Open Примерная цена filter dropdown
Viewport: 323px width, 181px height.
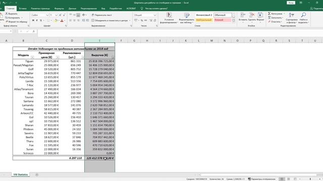[x=58, y=57]
